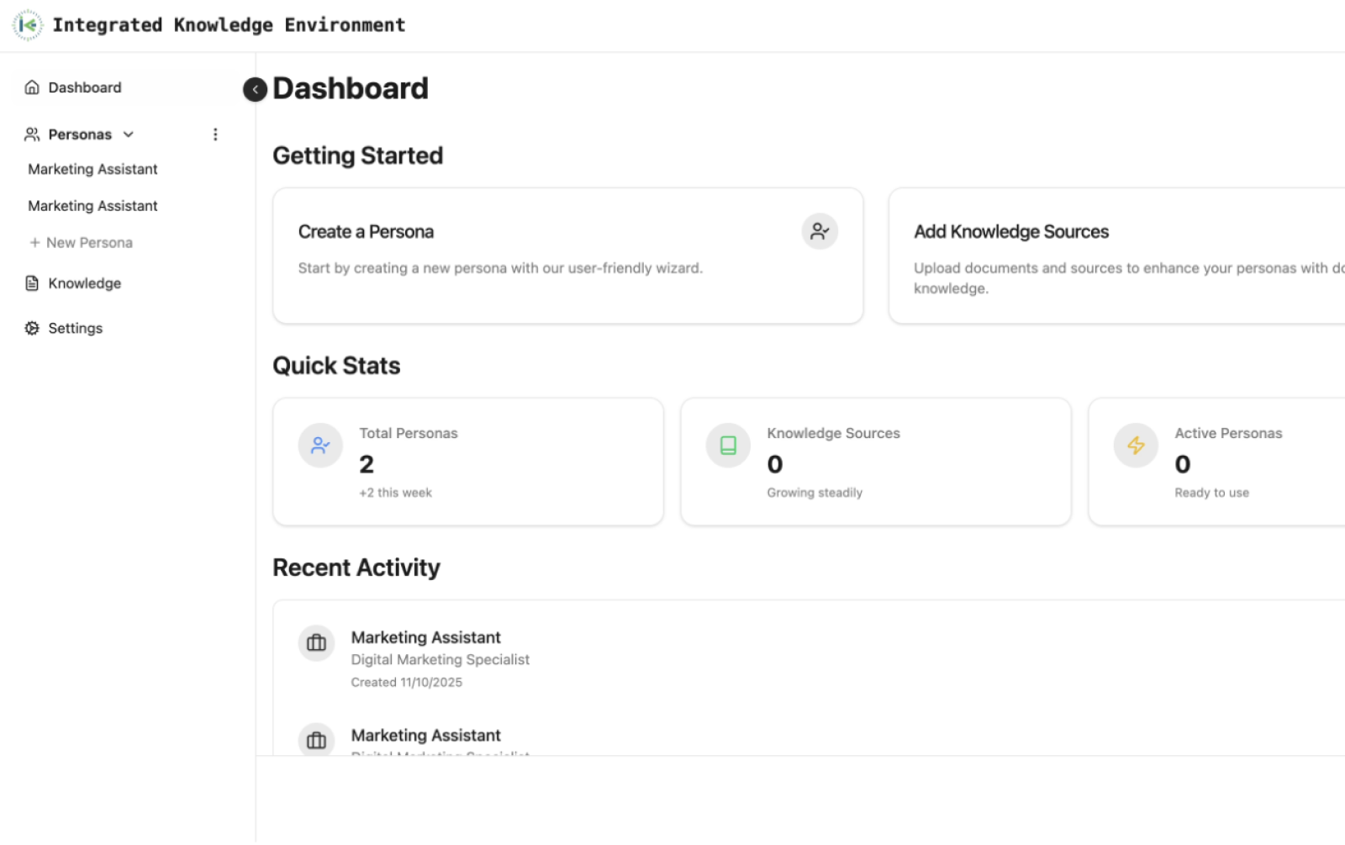Click the yellow Active Personas lightning icon
The width and height of the screenshot is (1345, 845).
[1136, 445]
